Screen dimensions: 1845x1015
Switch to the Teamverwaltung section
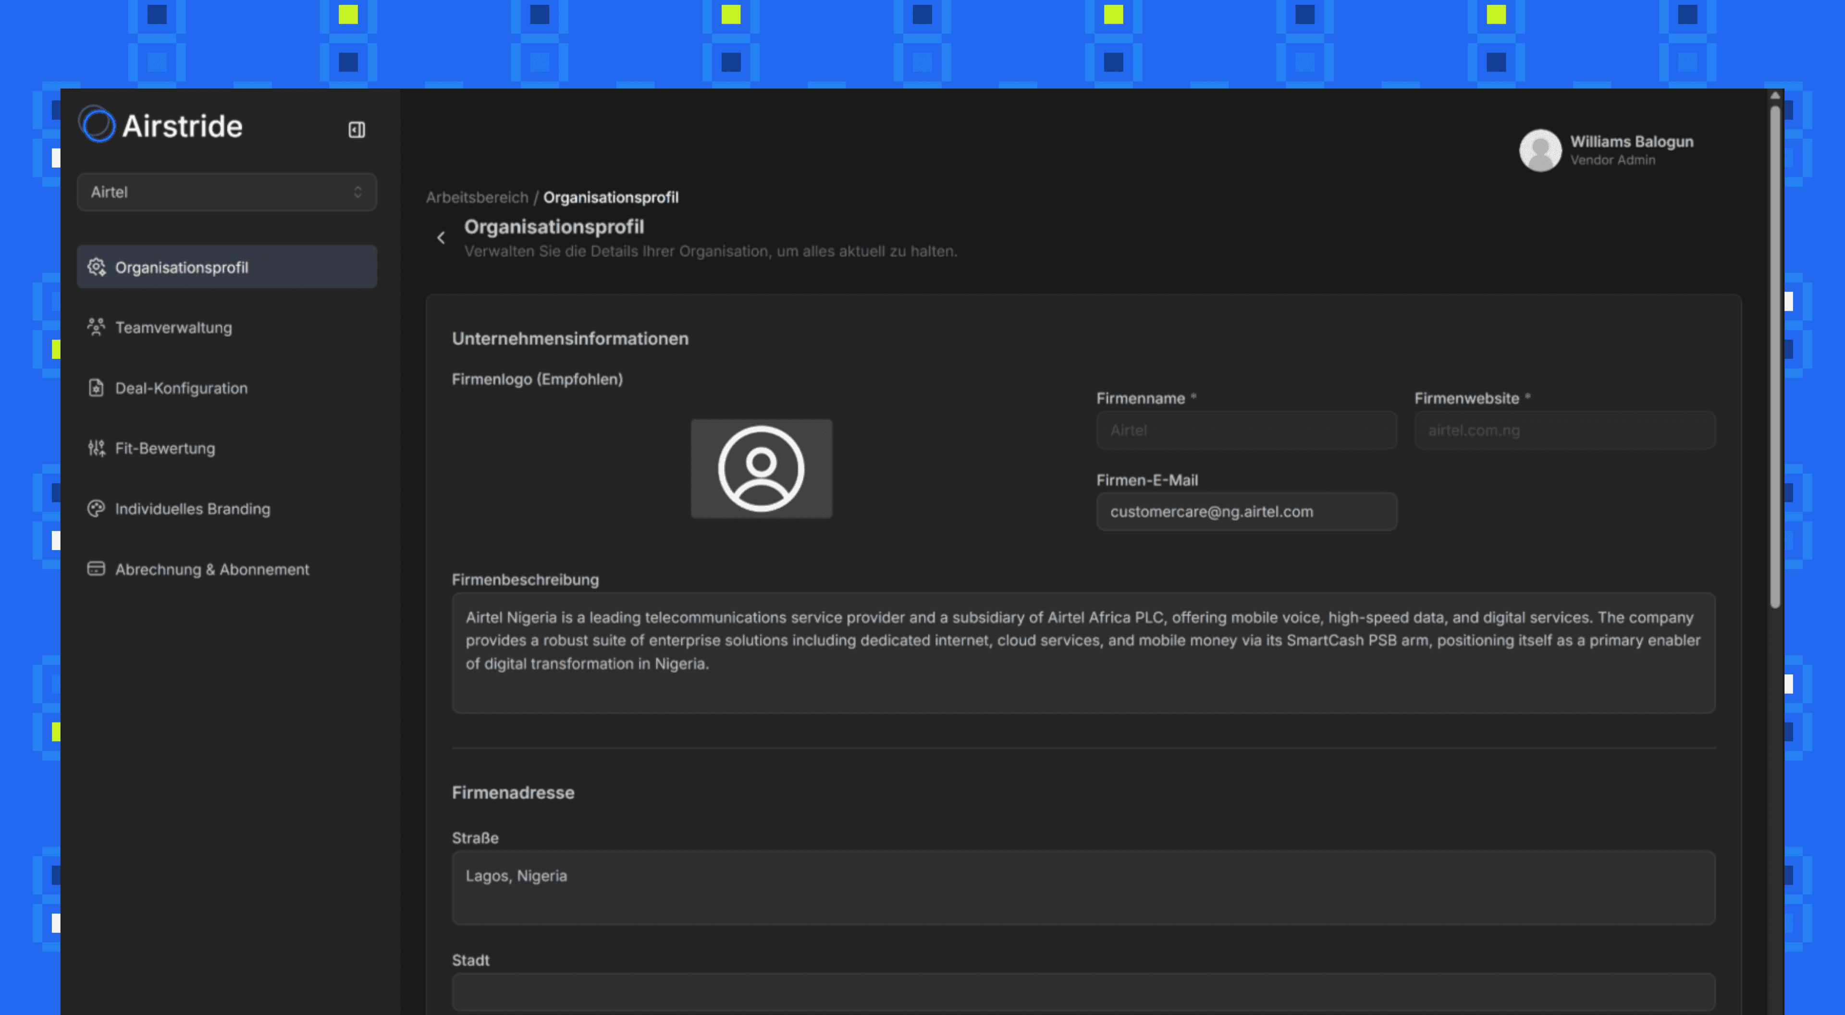(x=173, y=327)
